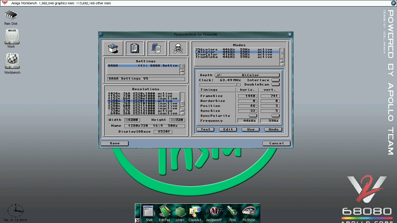Launch AmigaAMP from the dock

214,213
